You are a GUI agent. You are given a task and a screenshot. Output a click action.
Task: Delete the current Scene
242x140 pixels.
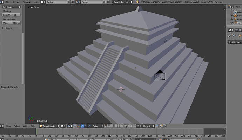[x=108, y=2]
